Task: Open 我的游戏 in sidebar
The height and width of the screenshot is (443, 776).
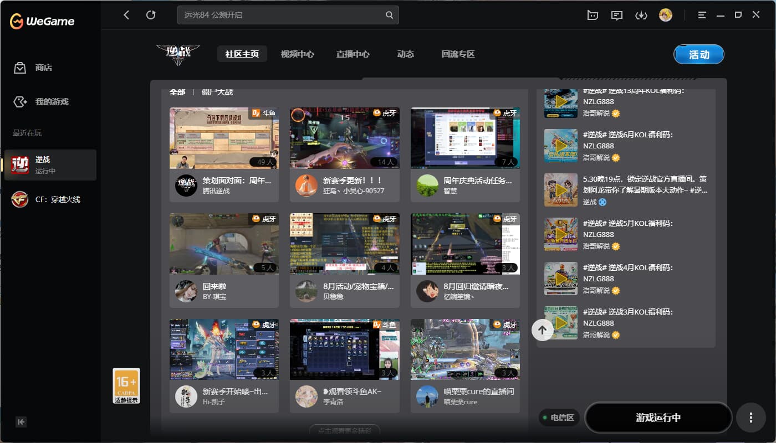Action: [x=41, y=102]
